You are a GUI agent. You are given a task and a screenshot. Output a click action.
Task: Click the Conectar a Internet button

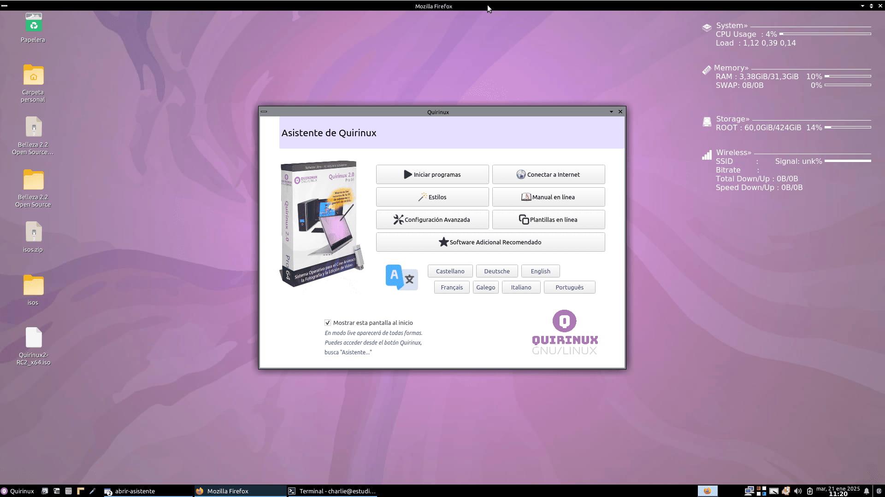click(x=549, y=174)
